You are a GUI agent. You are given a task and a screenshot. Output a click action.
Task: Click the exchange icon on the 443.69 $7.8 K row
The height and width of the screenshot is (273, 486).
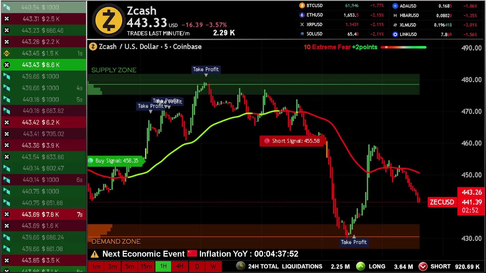pos(6,215)
